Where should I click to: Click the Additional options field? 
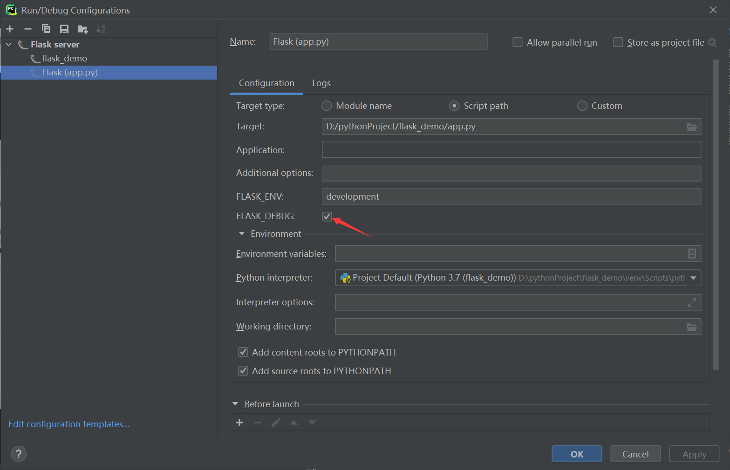click(x=512, y=173)
